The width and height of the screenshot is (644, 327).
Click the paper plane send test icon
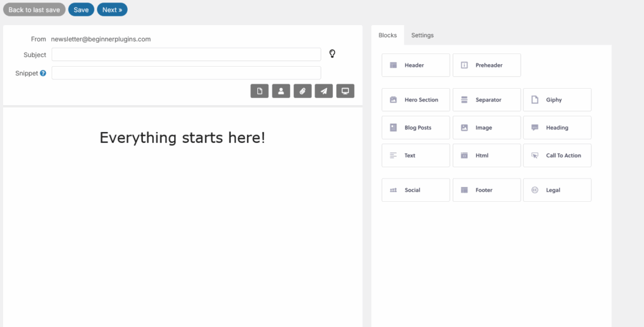(x=324, y=91)
